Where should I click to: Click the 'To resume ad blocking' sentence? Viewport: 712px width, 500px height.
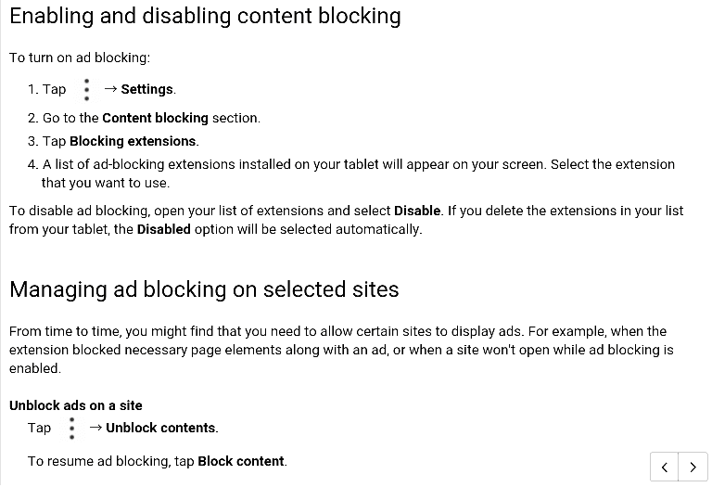pyautogui.click(x=157, y=461)
